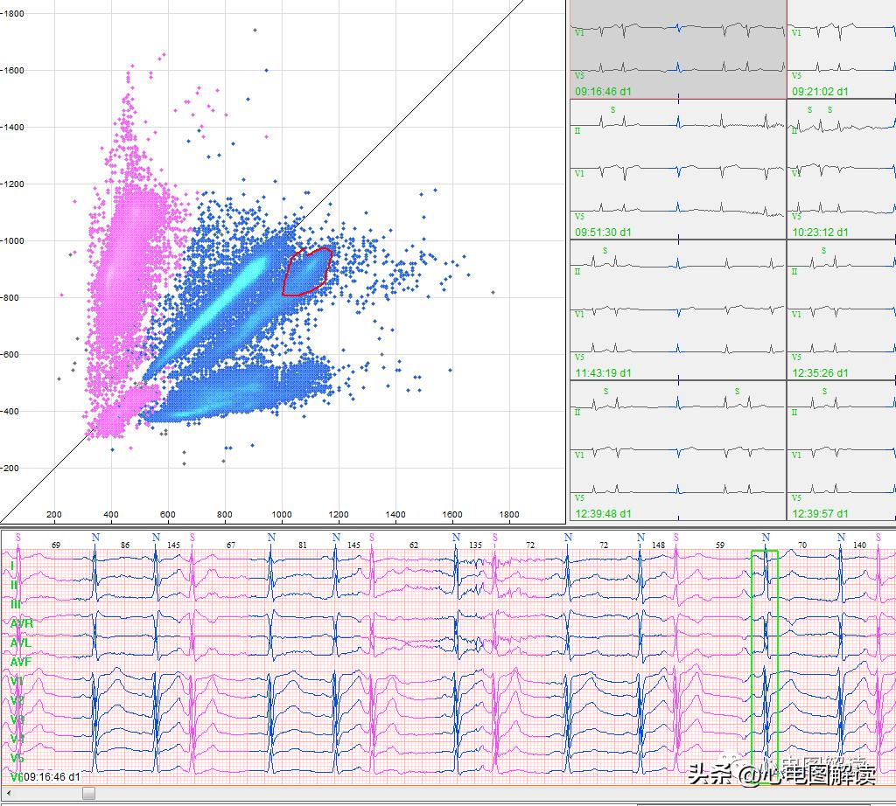Image resolution: width=896 pixels, height=806 pixels.
Task: Open the 11:43:19 d1 strip thumbnail
Action: [678, 309]
